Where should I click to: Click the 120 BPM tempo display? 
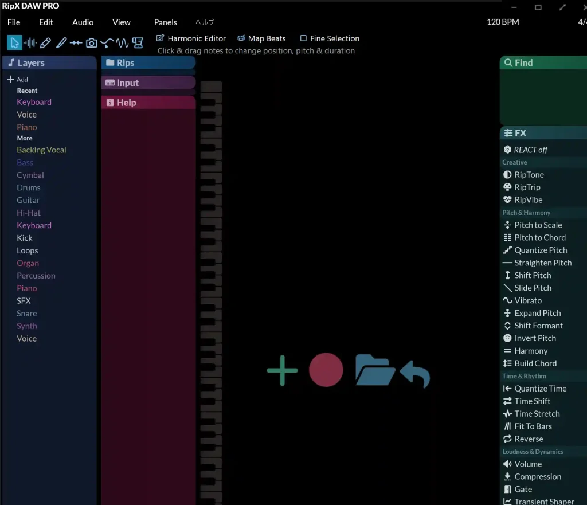pos(503,22)
